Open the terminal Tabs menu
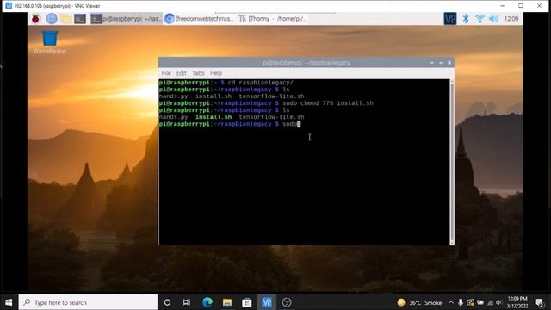The image size is (551, 310). pyautogui.click(x=198, y=73)
